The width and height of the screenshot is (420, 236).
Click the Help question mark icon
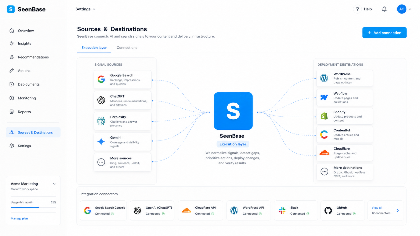coord(357,9)
